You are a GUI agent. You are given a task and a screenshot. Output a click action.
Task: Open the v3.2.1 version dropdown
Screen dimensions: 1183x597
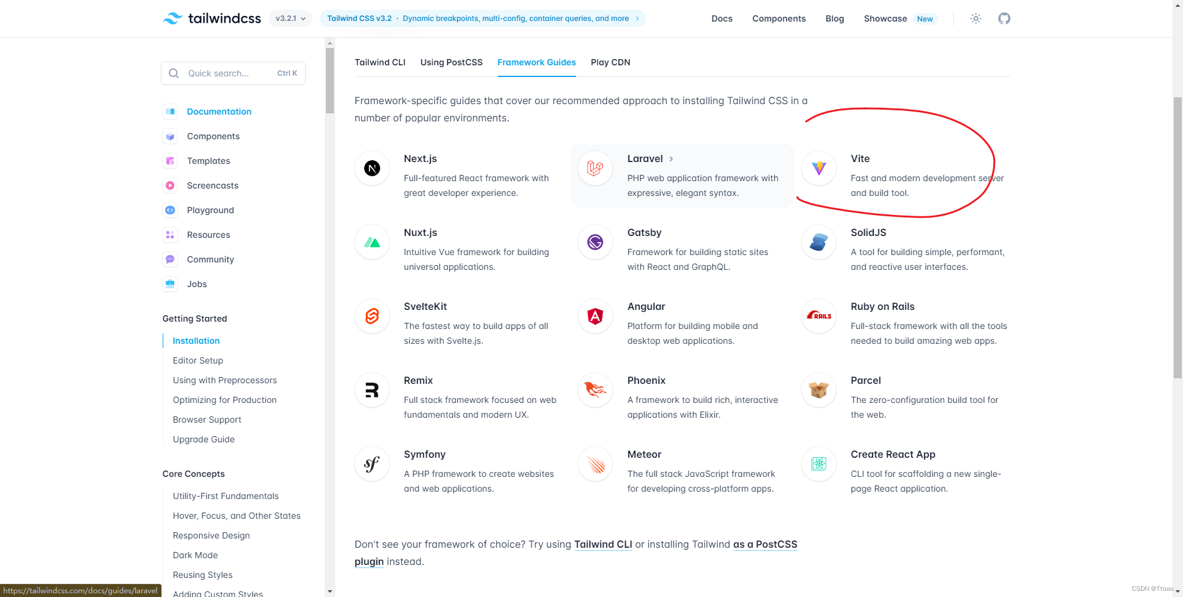291,18
